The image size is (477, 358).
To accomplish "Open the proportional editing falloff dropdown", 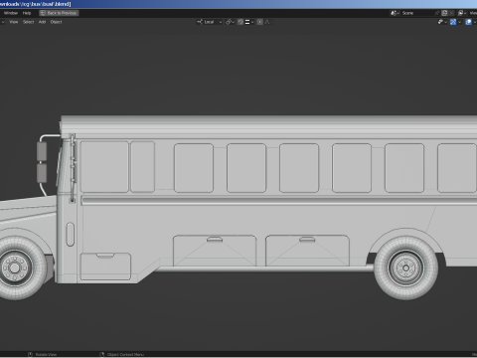I will click(x=268, y=22).
